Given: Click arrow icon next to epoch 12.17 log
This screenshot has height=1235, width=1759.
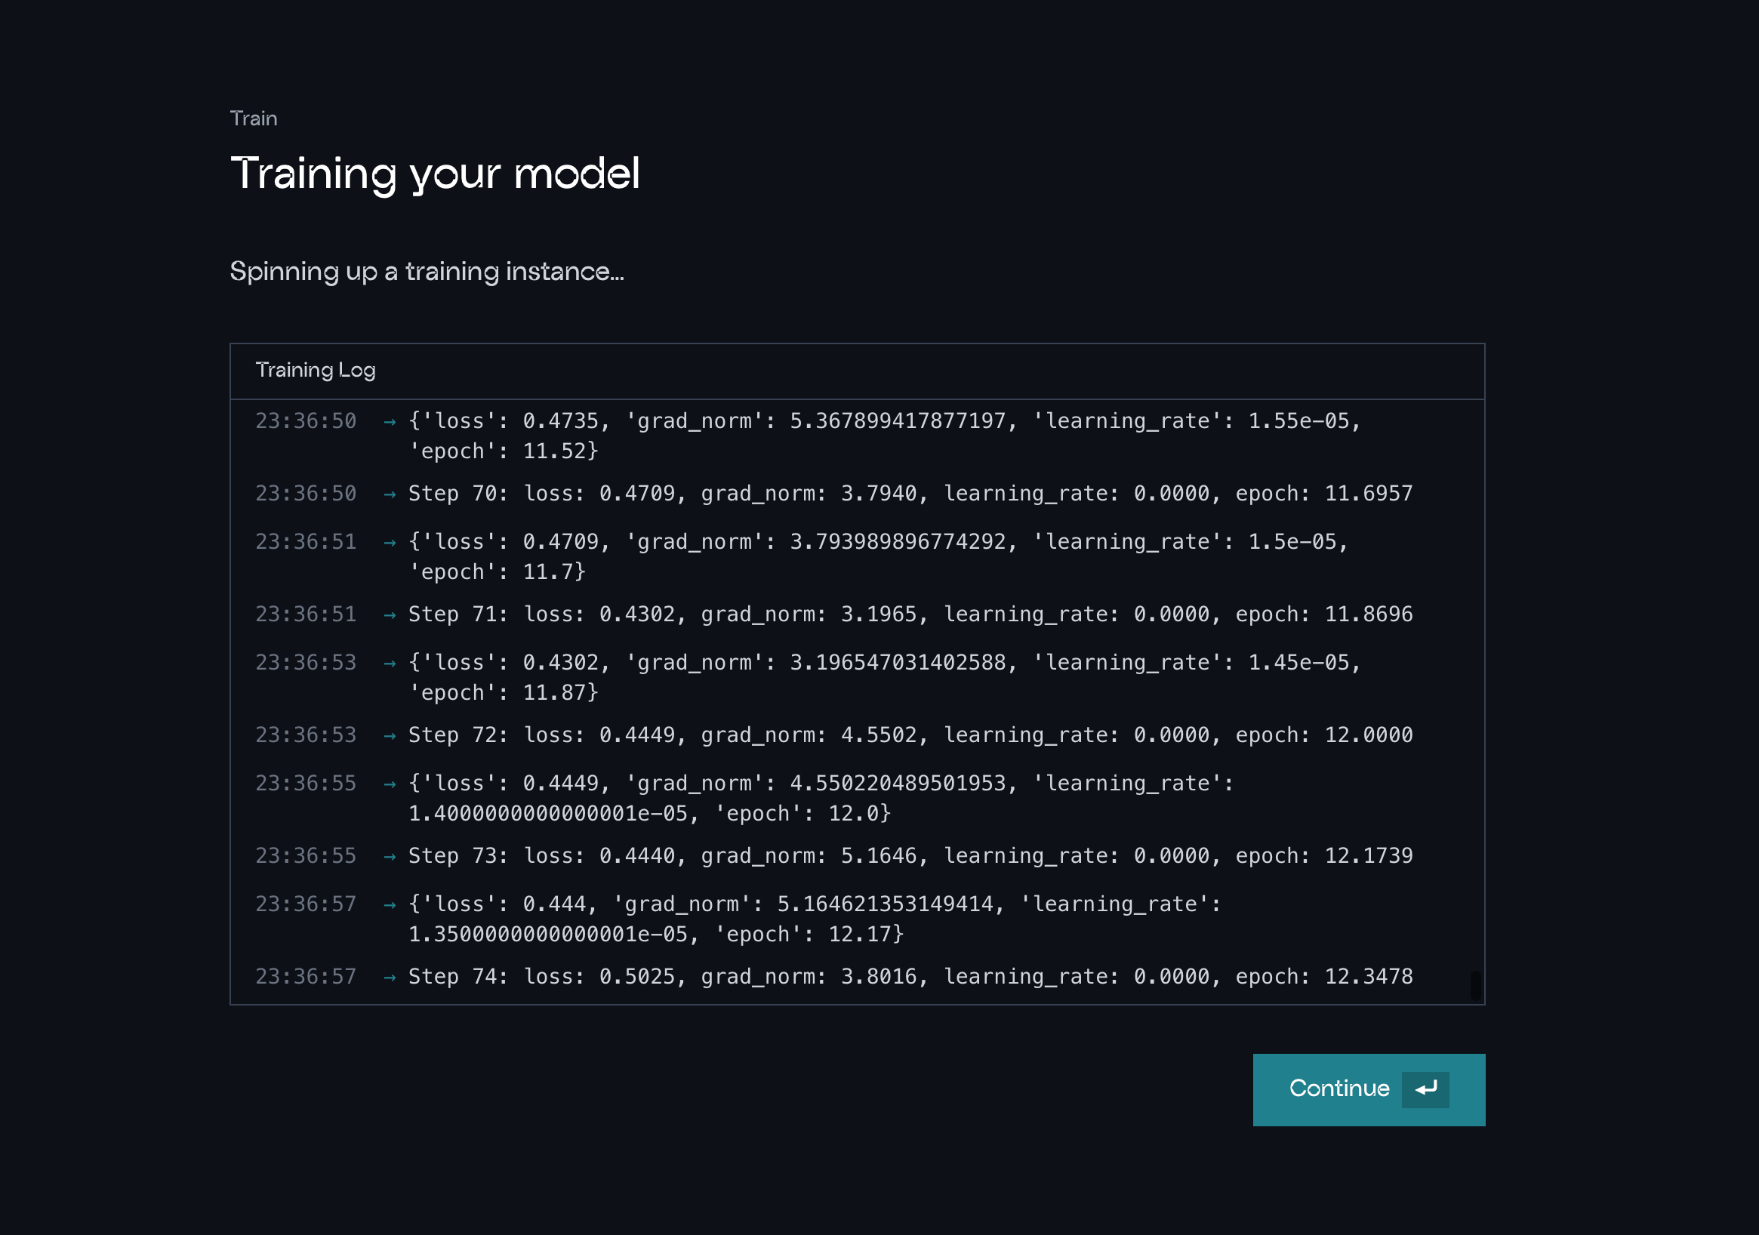Looking at the screenshot, I should (x=390, y=906).
